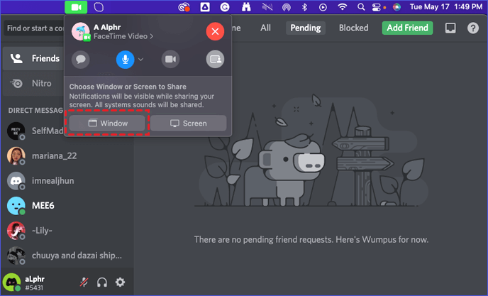Open Control Center icon
Viewport: 488px width, 296px height.
point(377,7)
